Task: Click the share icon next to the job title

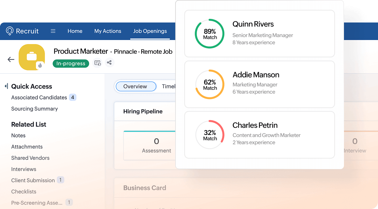Action: (x=109, y=63)
